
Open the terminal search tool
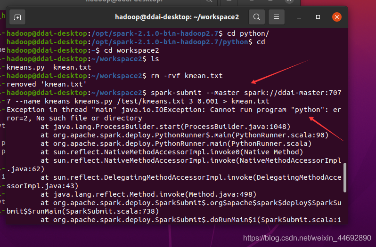click(x=257, y=17)
